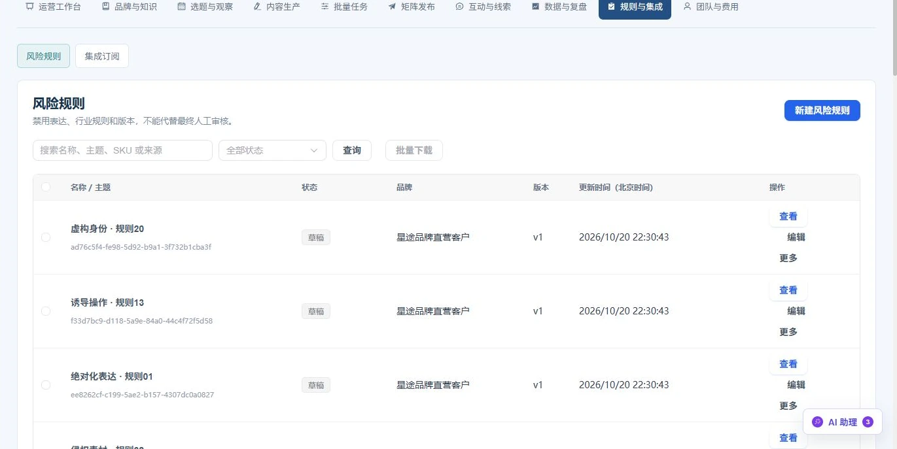Open the AI 助理 floating button

click(x=843, y=422)
